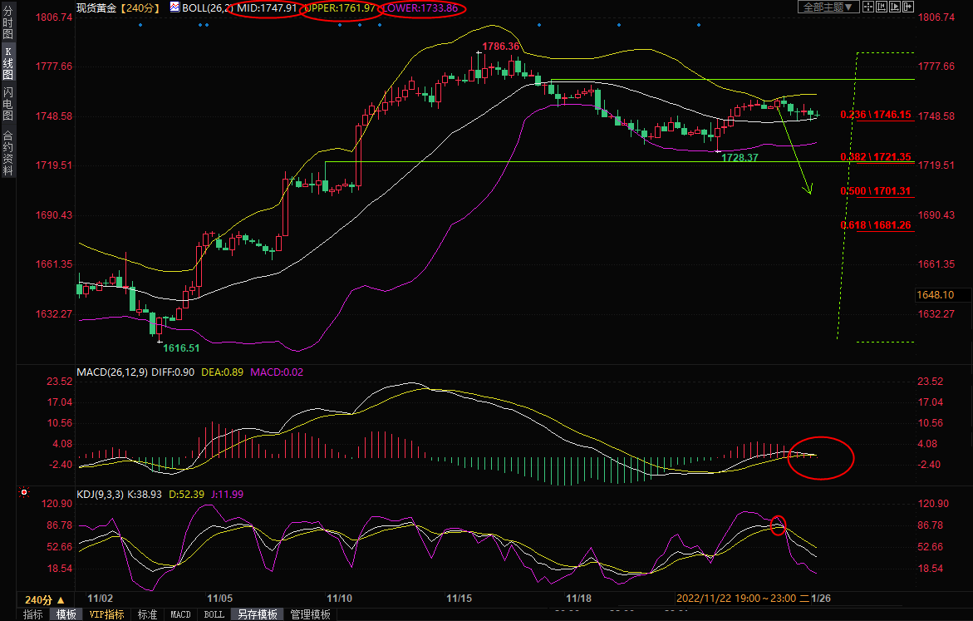Click the crosshair cursor icon at top right
The height and width of the screenshot is (621, 973).
click(x=869, y=7)
